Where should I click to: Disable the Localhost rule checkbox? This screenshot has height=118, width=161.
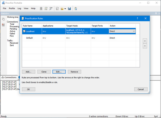(24, 31)
